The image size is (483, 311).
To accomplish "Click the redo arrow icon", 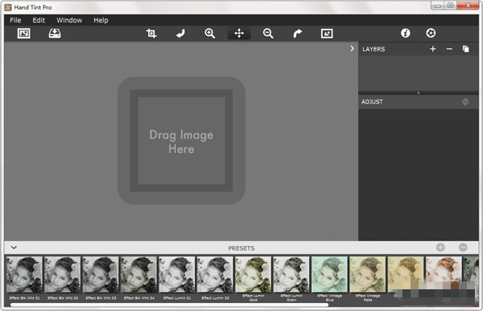I will 297,33.
